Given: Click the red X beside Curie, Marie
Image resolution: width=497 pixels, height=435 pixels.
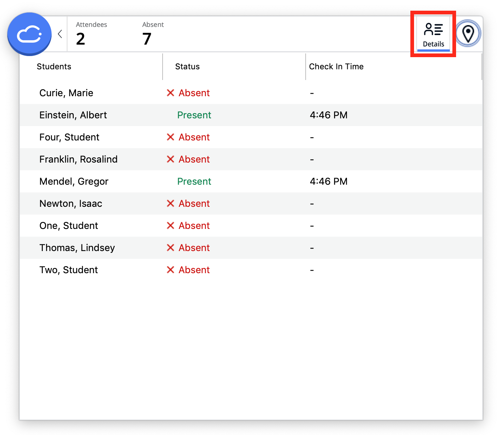Looking at the screenshot, I should (170, 93).
